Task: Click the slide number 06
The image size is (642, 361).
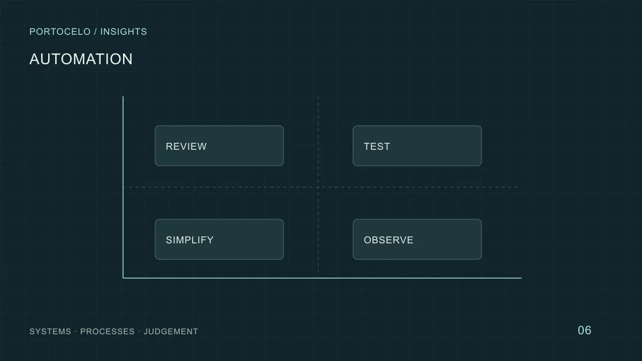Action: (x=585, y=331)
